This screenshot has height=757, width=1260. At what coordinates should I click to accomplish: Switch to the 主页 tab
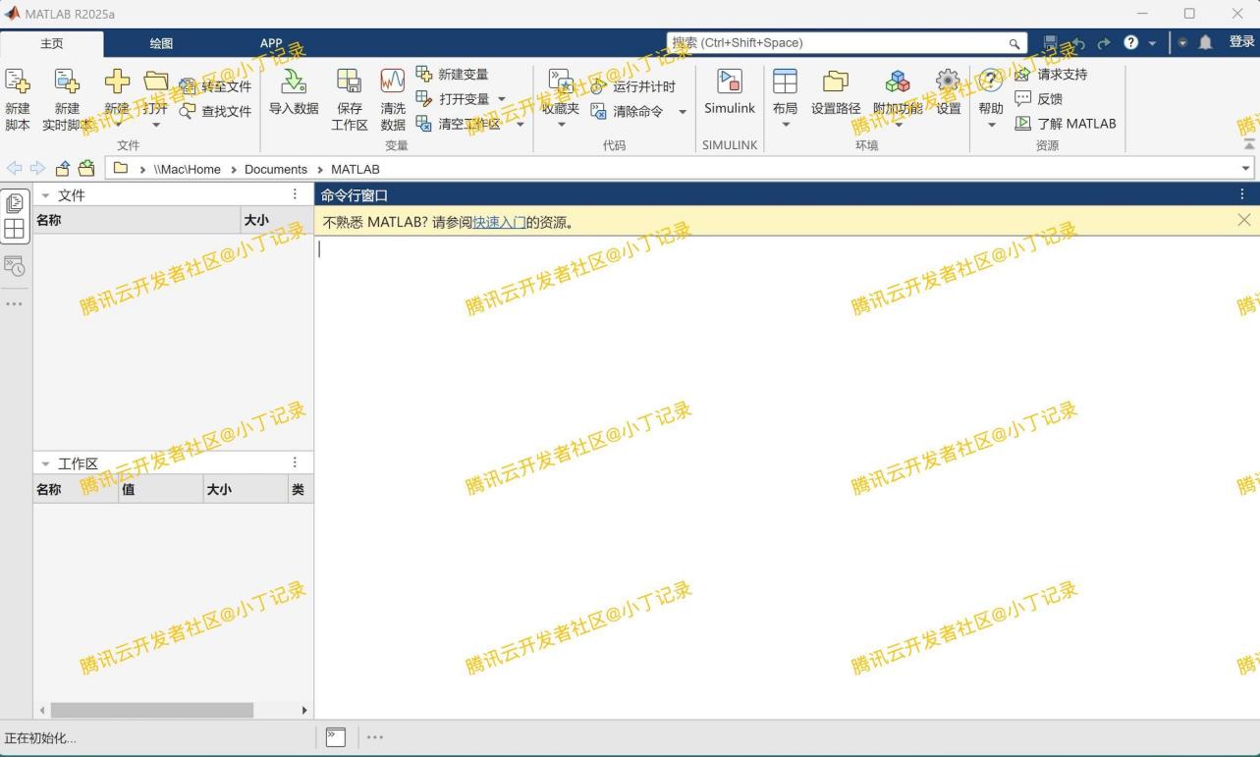pos(52,43)
